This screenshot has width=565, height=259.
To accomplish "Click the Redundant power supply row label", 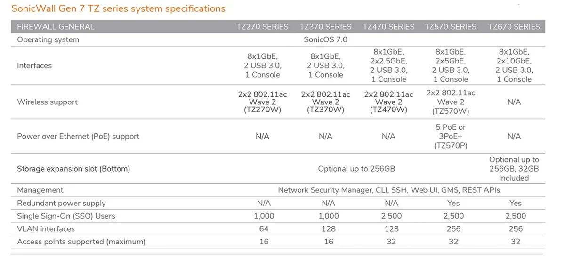I will [61, 203].
